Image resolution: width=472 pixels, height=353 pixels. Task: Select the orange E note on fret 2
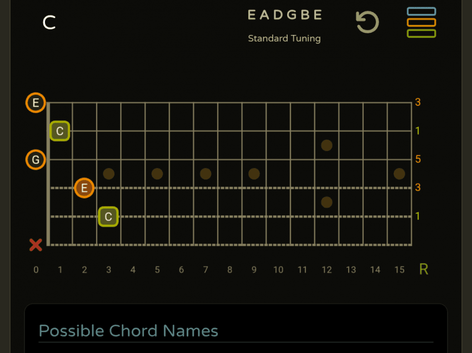pyautogui.click(x=84, y=188)
